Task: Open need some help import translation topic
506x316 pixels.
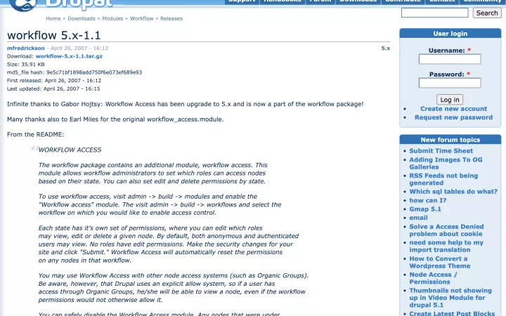Action: pos(446,246)
